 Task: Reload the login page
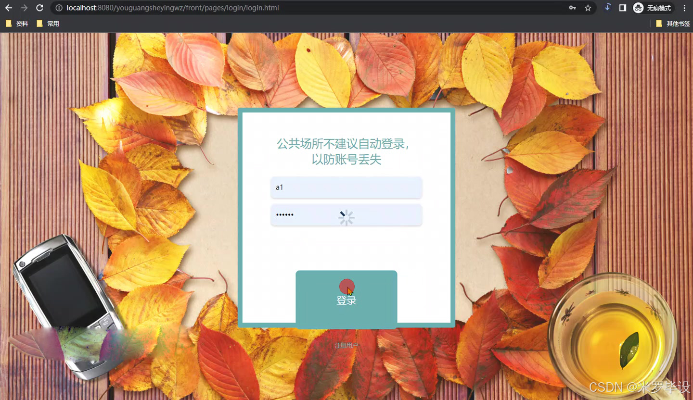(40, 8)
